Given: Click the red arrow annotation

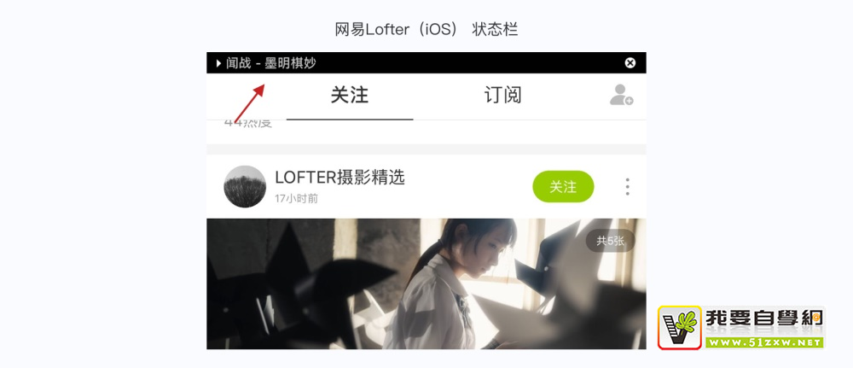Looking at the screenshot, I should point(250,103).
